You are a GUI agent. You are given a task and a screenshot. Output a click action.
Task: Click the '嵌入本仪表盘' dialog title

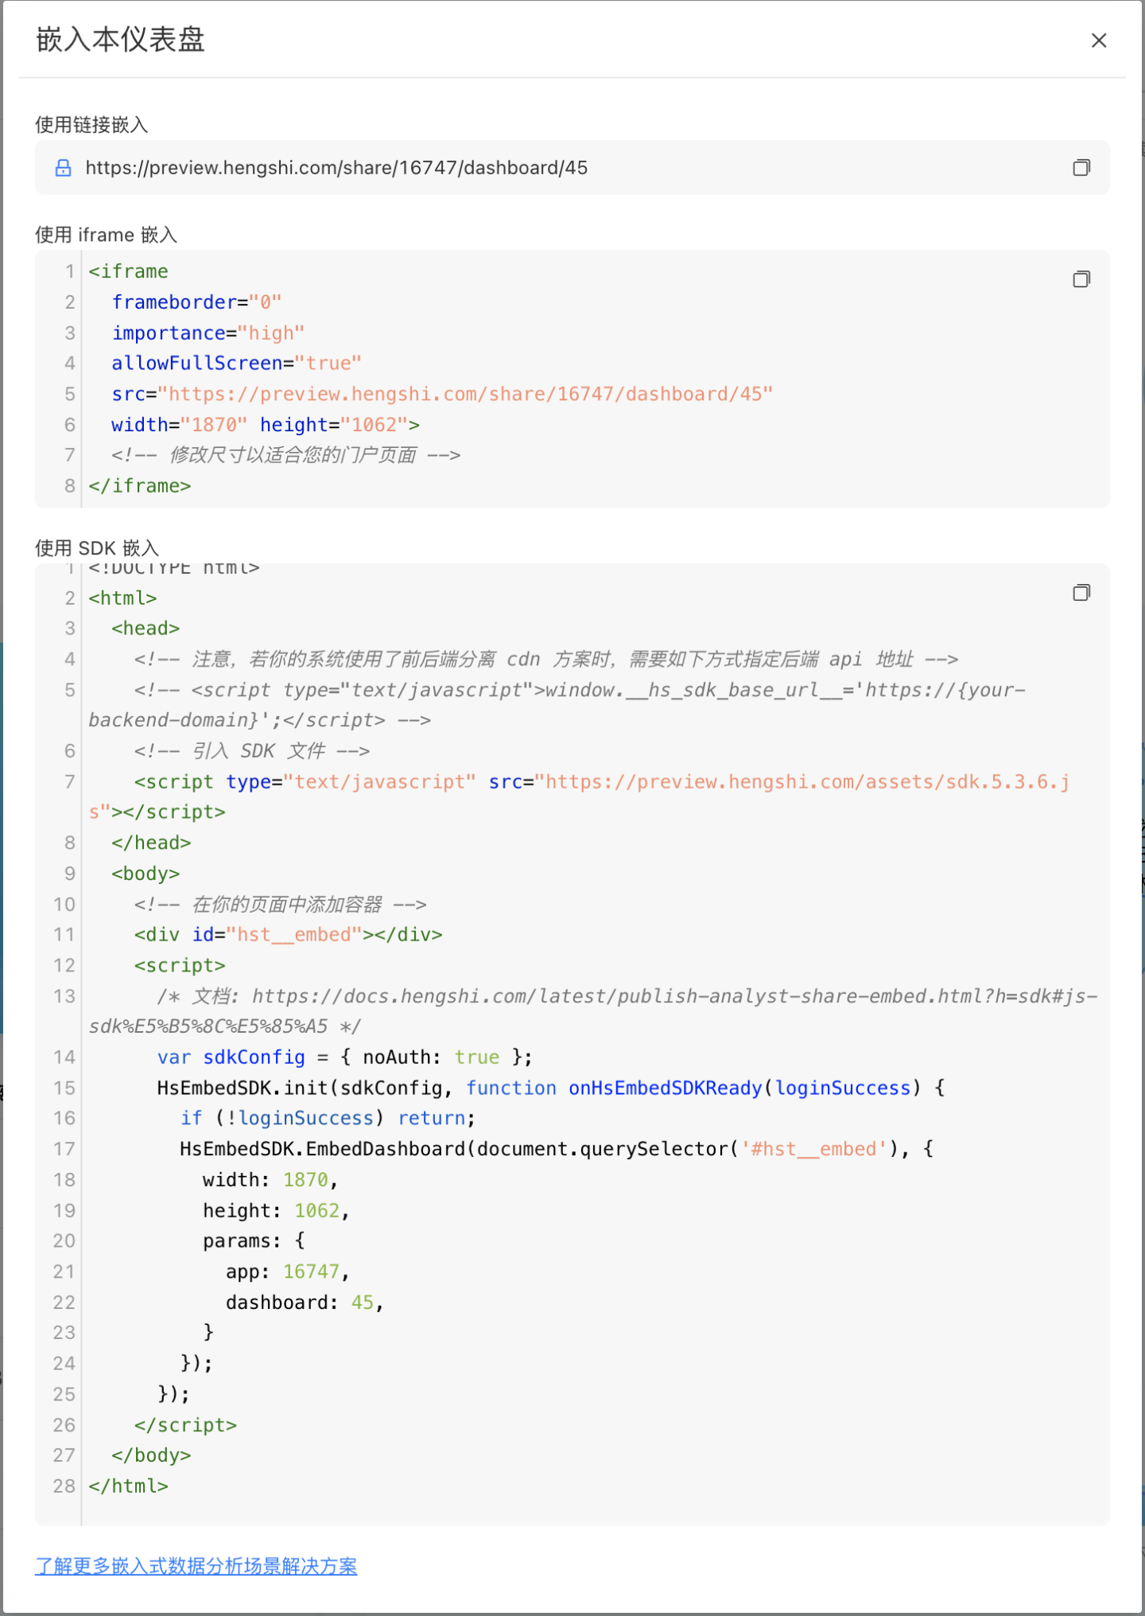pos(121,40)
